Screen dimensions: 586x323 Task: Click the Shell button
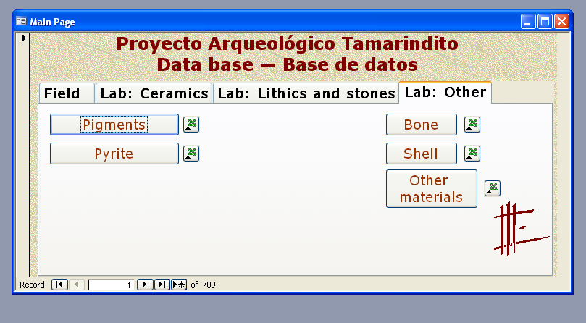pyautogui.click(x=421, y=154)
